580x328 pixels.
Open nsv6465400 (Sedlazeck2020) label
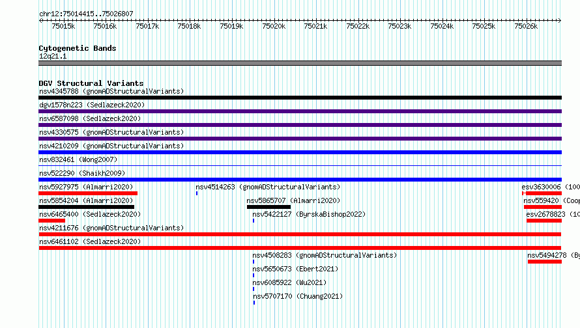[90, 214]
